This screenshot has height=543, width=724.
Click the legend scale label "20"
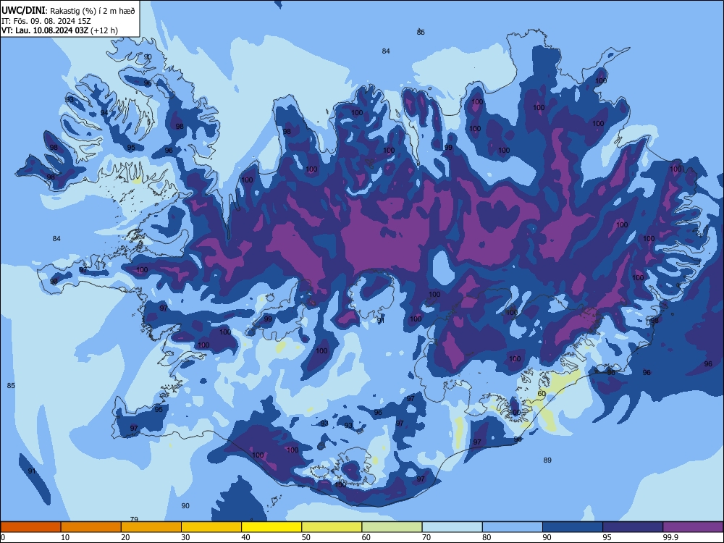coord(125,537)
